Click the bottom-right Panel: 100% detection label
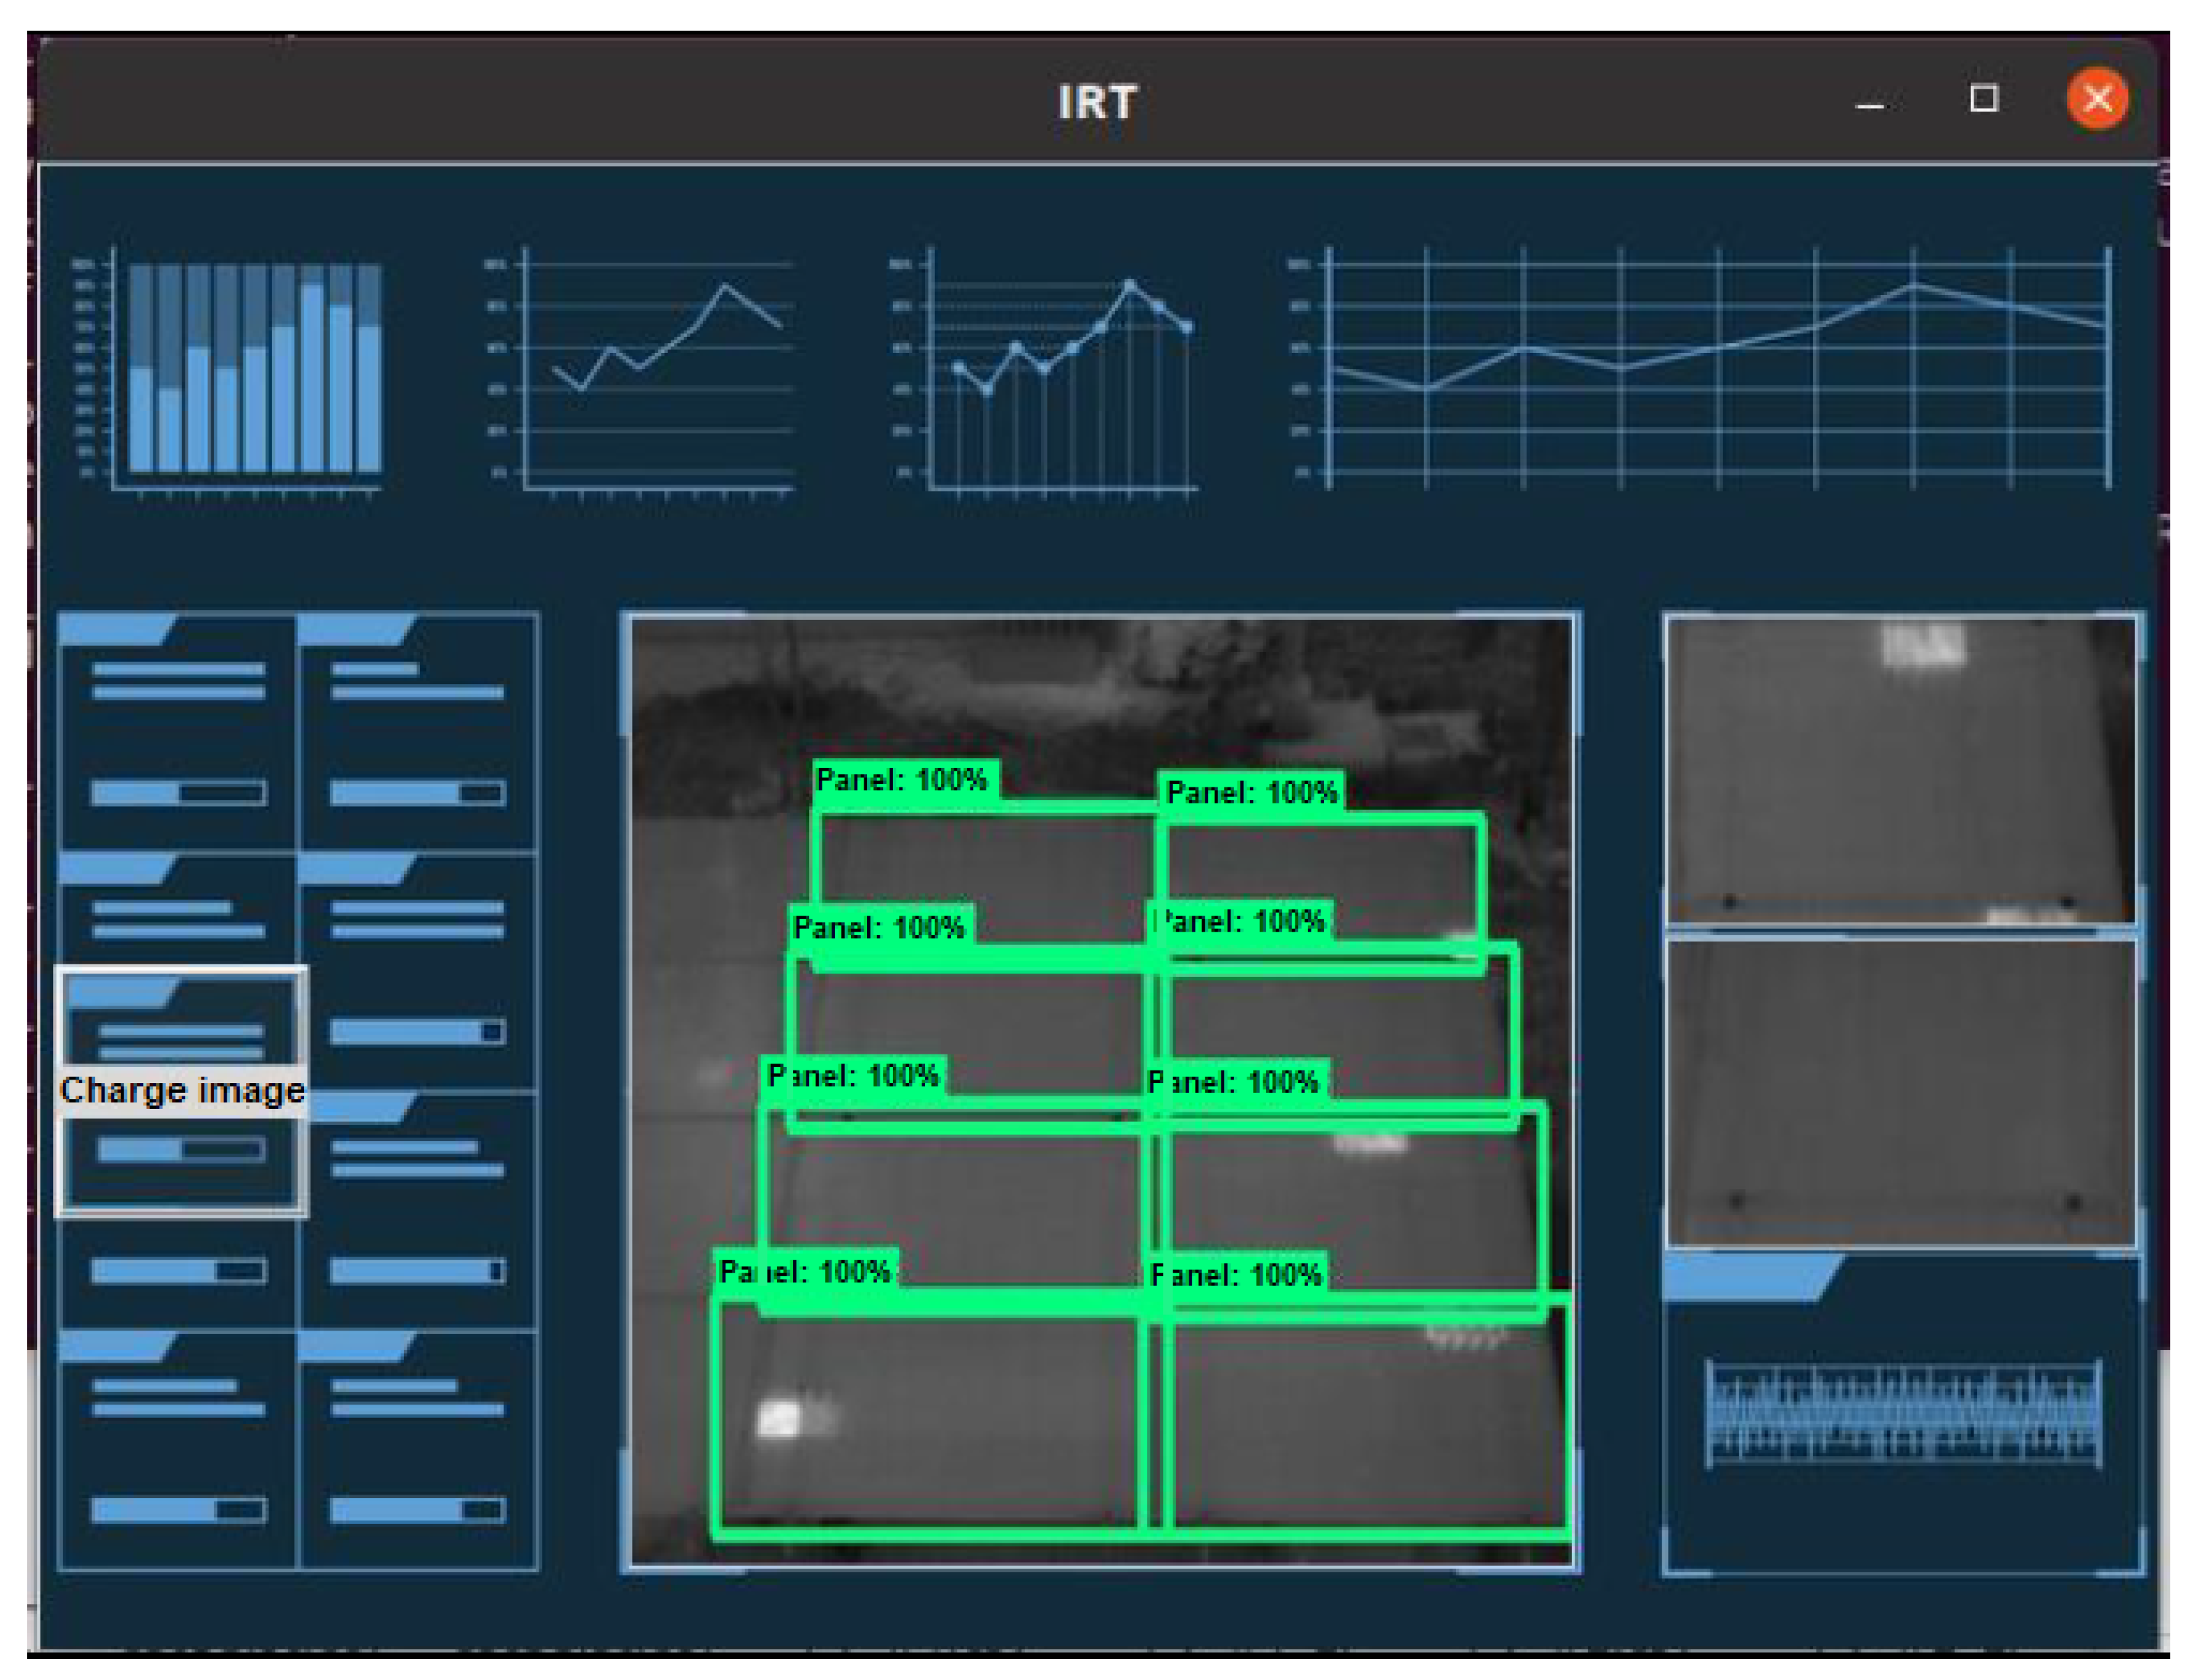 pos(1237,1275)
